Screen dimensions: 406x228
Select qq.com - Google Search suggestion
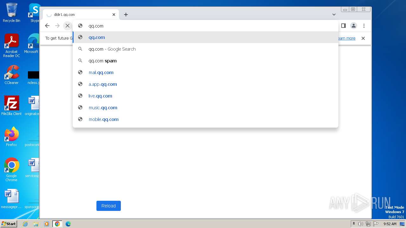coord(206,49)
